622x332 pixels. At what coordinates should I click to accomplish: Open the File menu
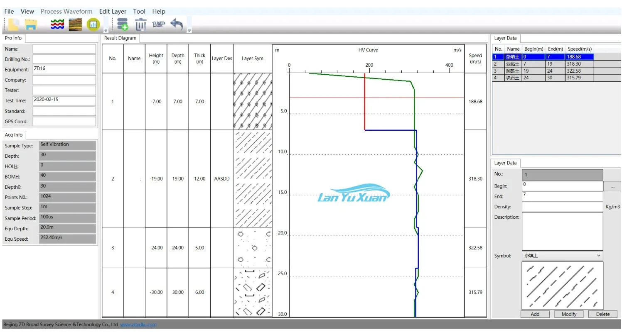click(9, 12)
